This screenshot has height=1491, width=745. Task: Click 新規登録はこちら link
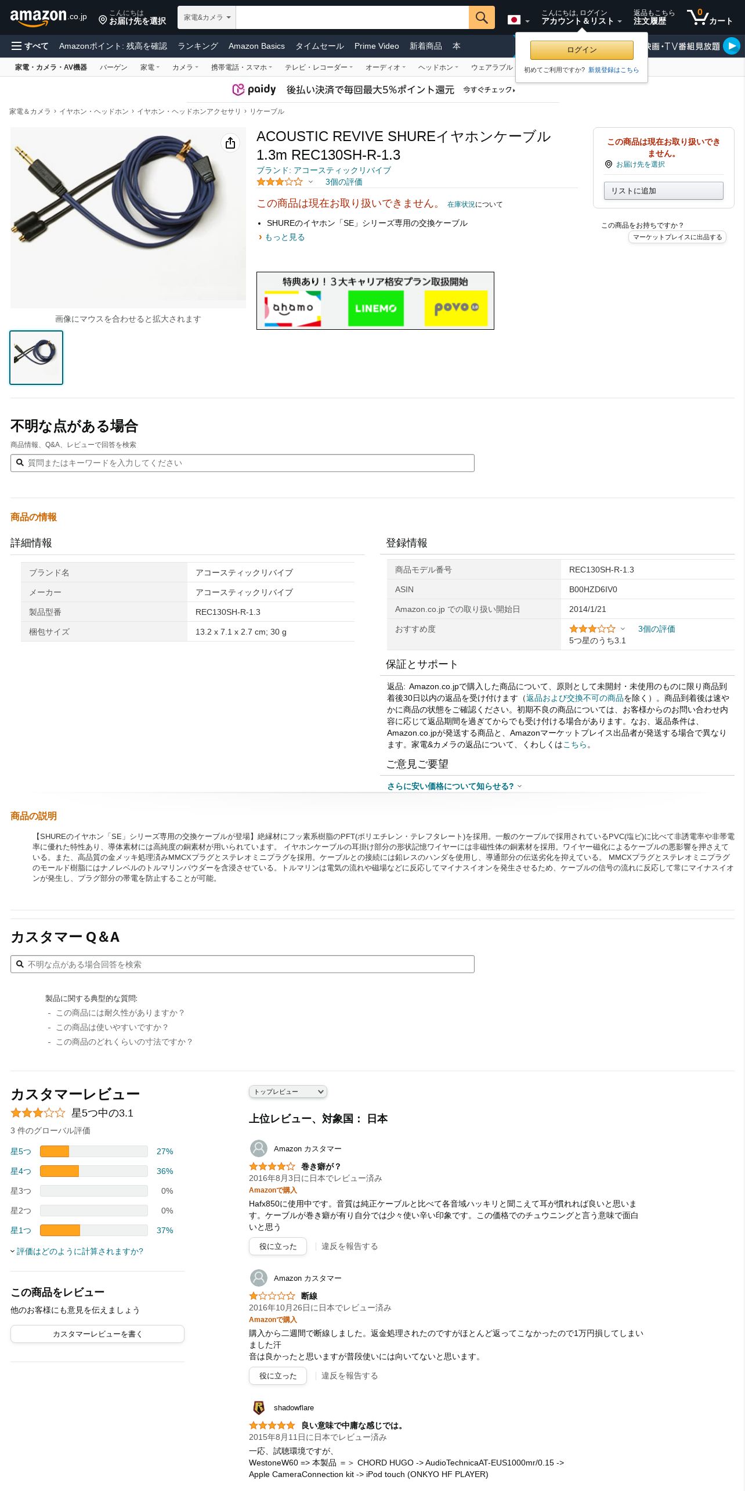click(613, 70)
